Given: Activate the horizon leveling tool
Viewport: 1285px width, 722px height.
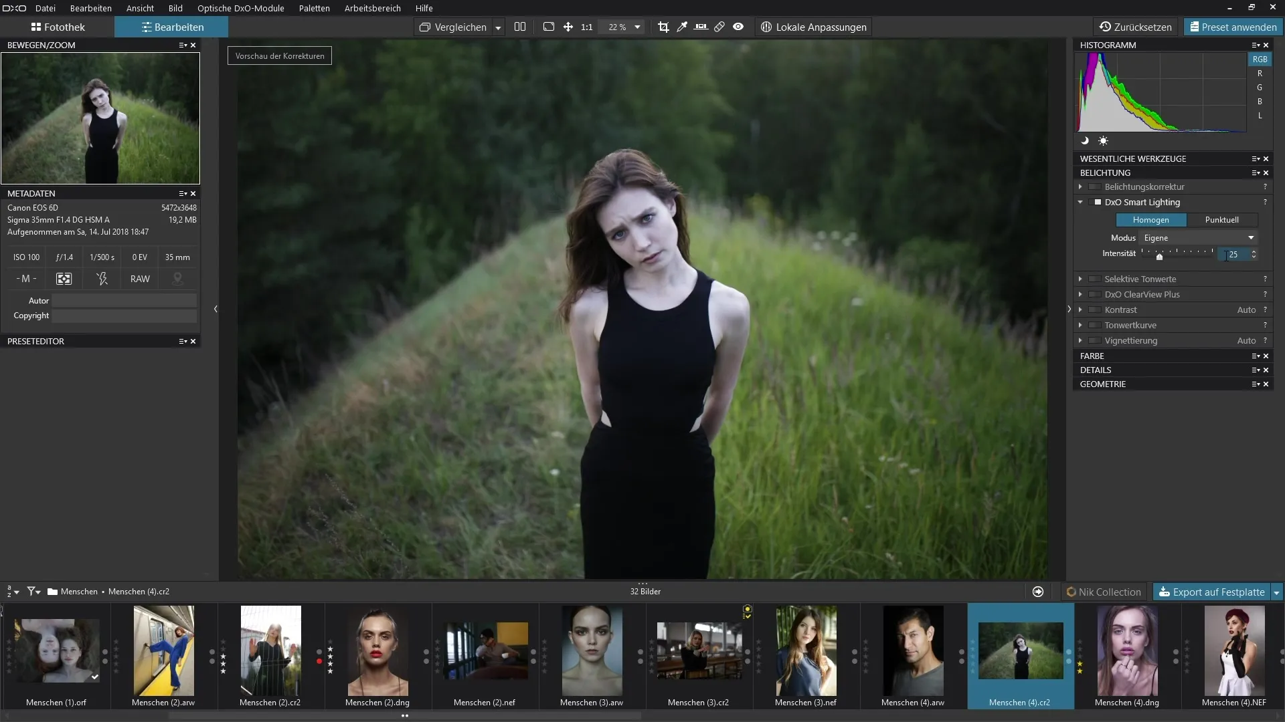Looking at the screenshot, I should (701, 27).
